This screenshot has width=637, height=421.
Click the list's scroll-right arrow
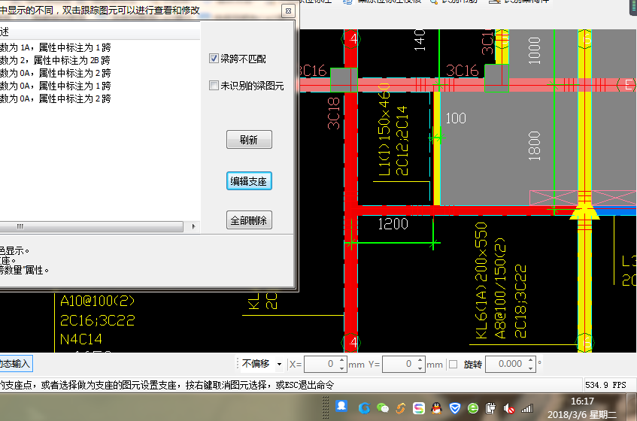(x=193, y=226)
